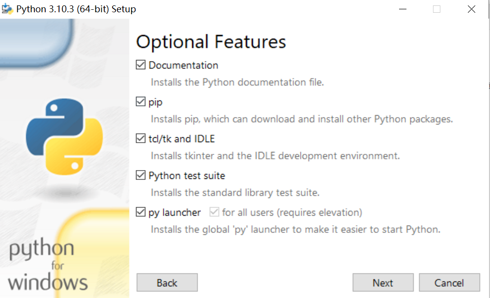Click Next to continue installation
This screenshot has width=490, height=298.
pyautogui.click(x=383, y=282)
